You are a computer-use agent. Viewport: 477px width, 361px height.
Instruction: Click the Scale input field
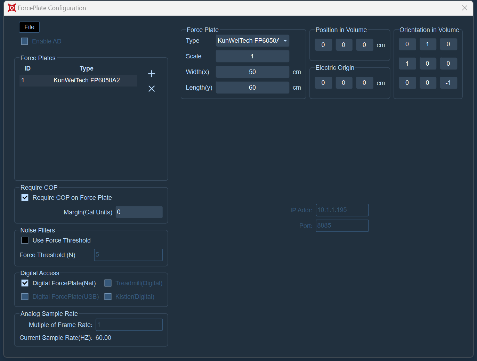[x=252, y=56]
